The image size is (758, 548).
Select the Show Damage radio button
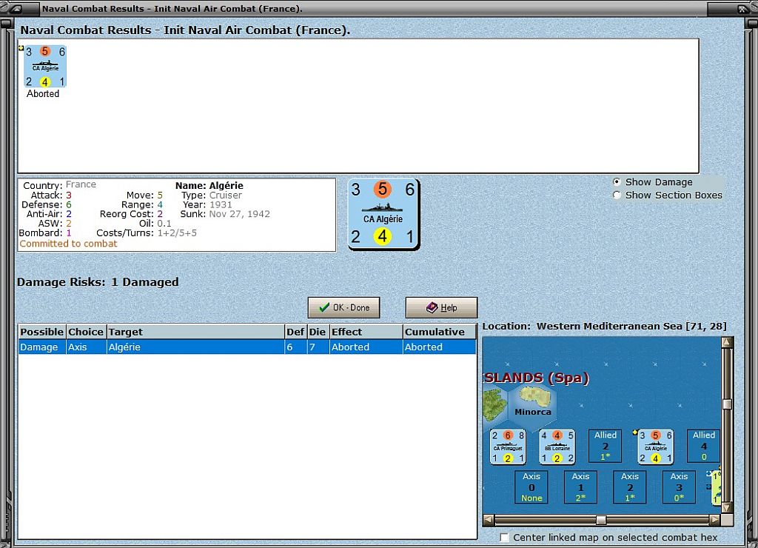pyautogui.click(x=617, y=182)
